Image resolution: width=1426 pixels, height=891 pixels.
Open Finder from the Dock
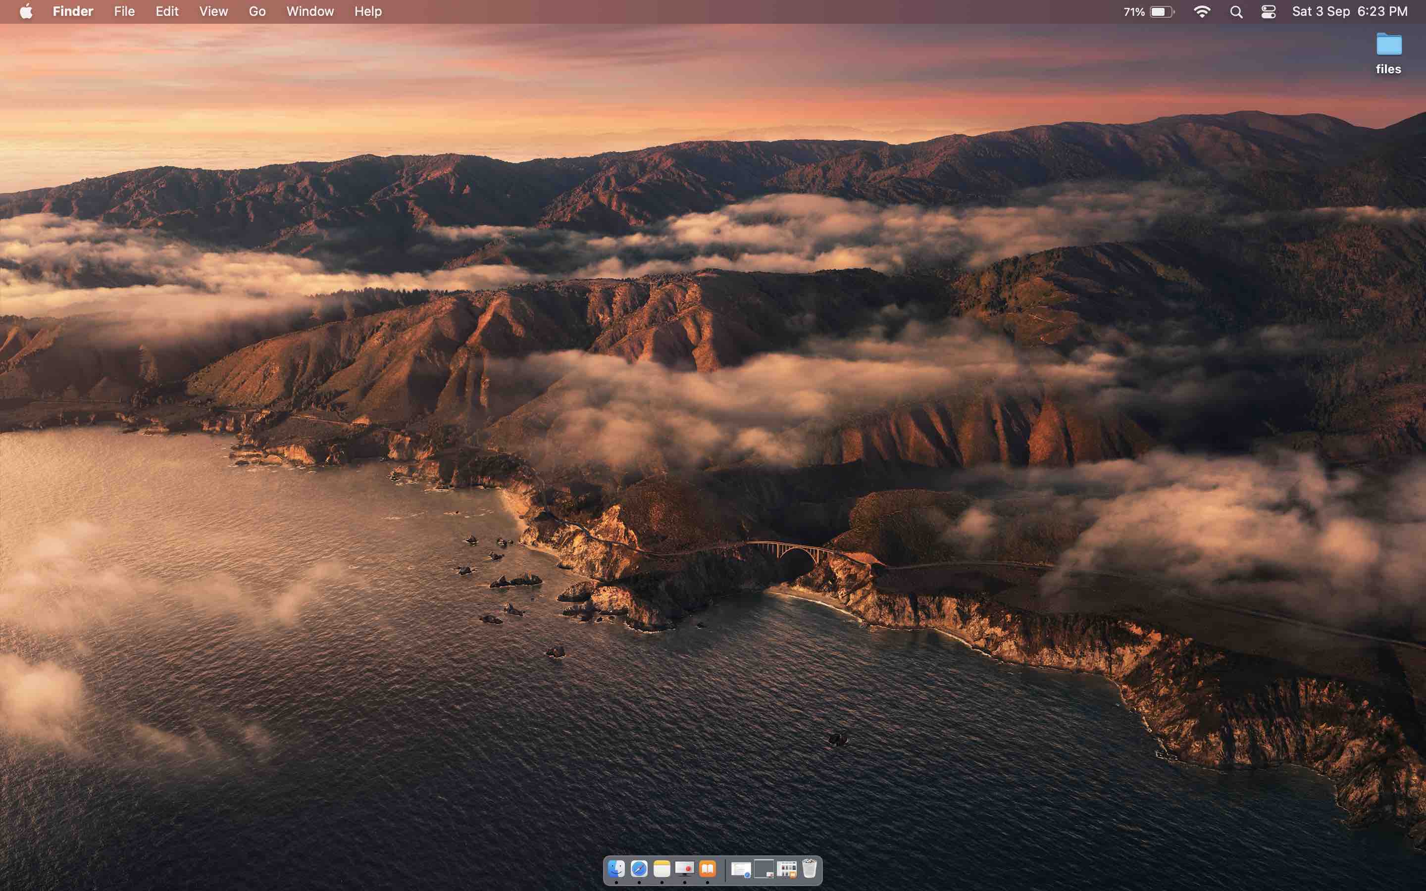tap(616, 869)
